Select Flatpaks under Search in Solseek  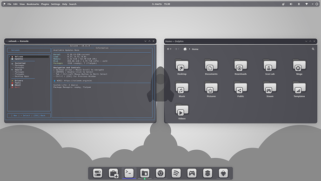(x=20, y=74)
